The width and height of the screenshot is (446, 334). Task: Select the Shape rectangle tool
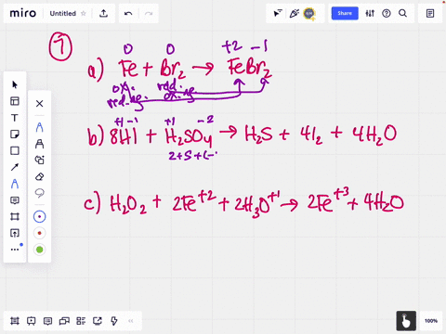pos(15,150)
